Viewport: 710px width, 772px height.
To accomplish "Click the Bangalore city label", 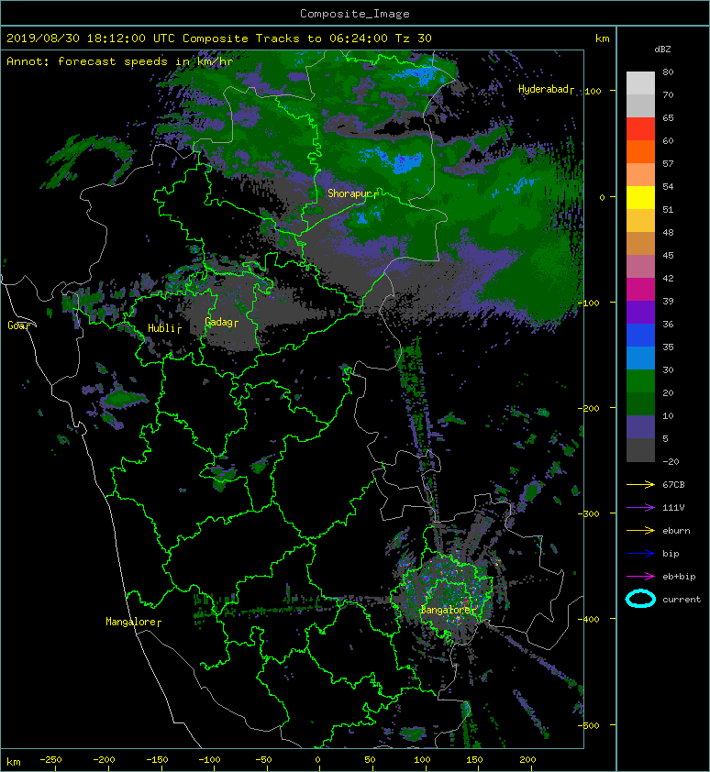I will (x=448, y=610).
